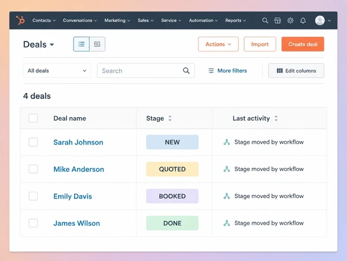Click Emily Davis's Stage moved by workflow text
This screenshot has height=261, width=347.
pyautogui.click(x=269, y=196)
